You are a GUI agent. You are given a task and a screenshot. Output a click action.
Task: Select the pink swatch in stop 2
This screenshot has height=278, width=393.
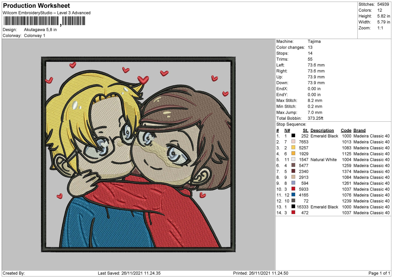293,142
